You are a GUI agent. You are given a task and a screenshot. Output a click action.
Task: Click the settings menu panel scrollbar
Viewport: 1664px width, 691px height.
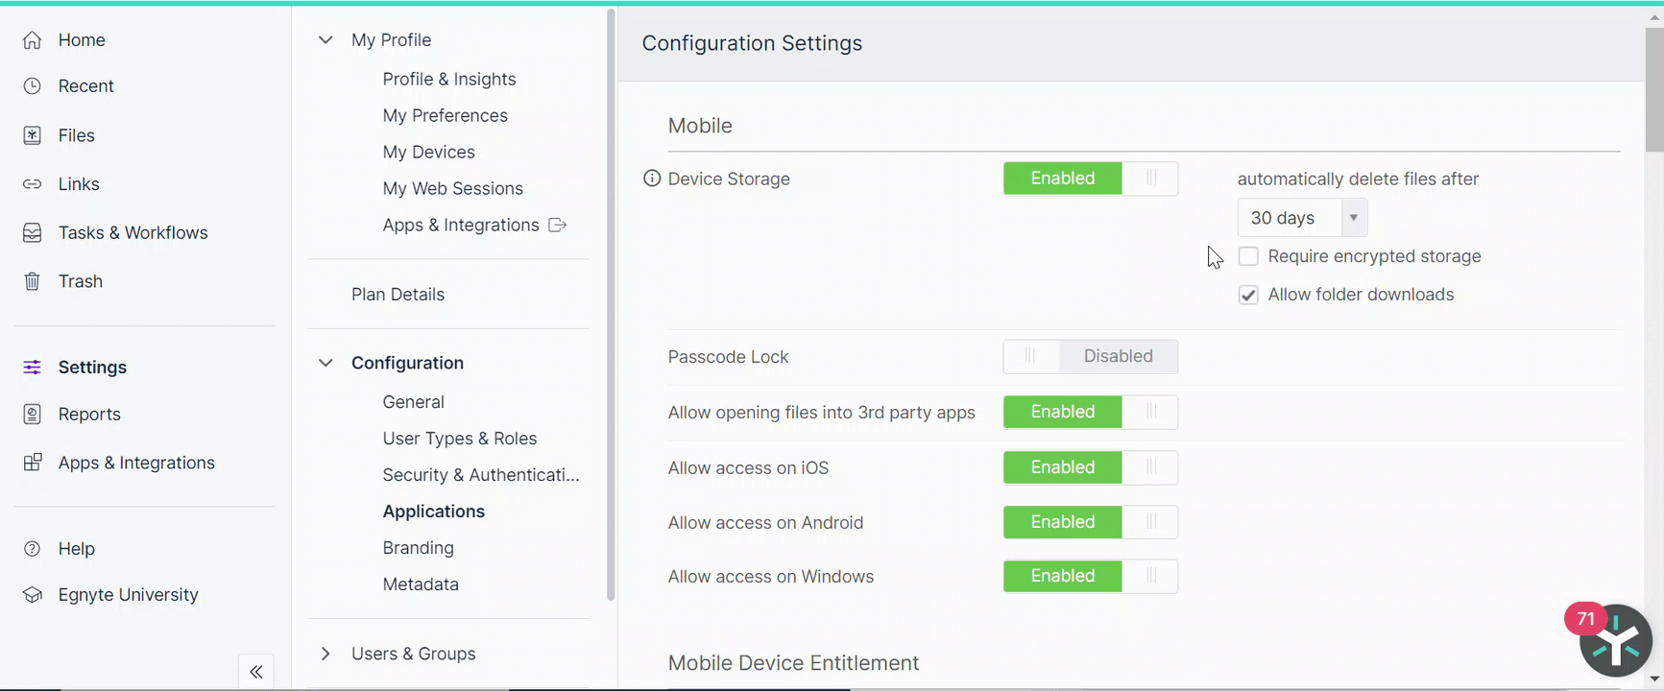611,305
